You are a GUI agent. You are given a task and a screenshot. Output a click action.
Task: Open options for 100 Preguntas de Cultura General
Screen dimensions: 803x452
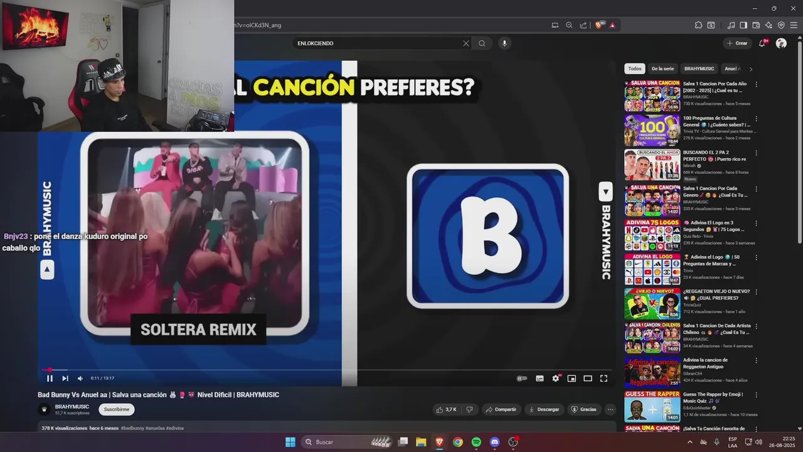point(756,119)
